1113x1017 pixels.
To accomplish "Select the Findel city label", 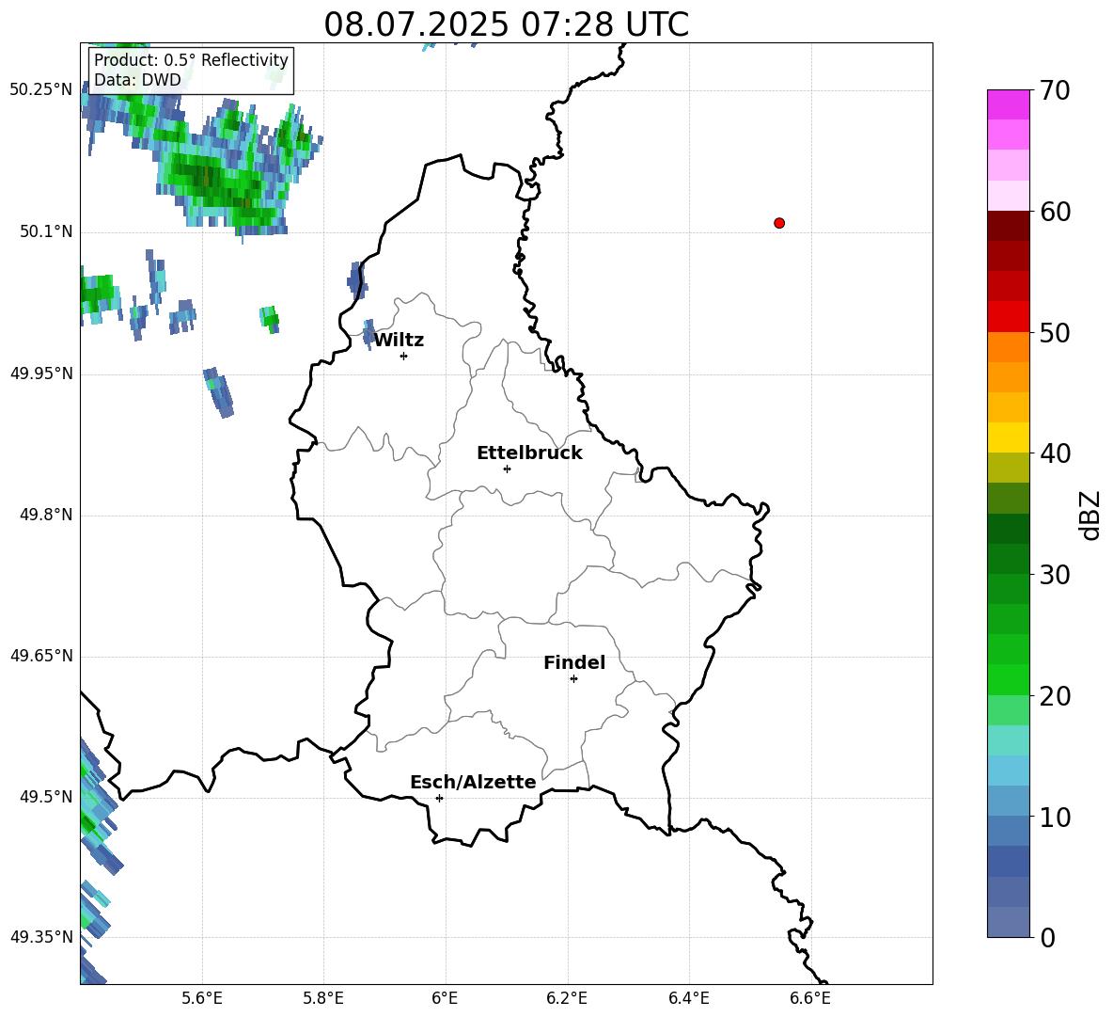I will [574, 662].
